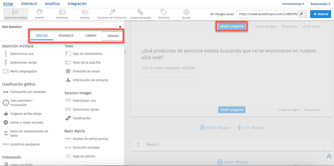Open Block 2 three-dot options menu

(x=325, y=145)
